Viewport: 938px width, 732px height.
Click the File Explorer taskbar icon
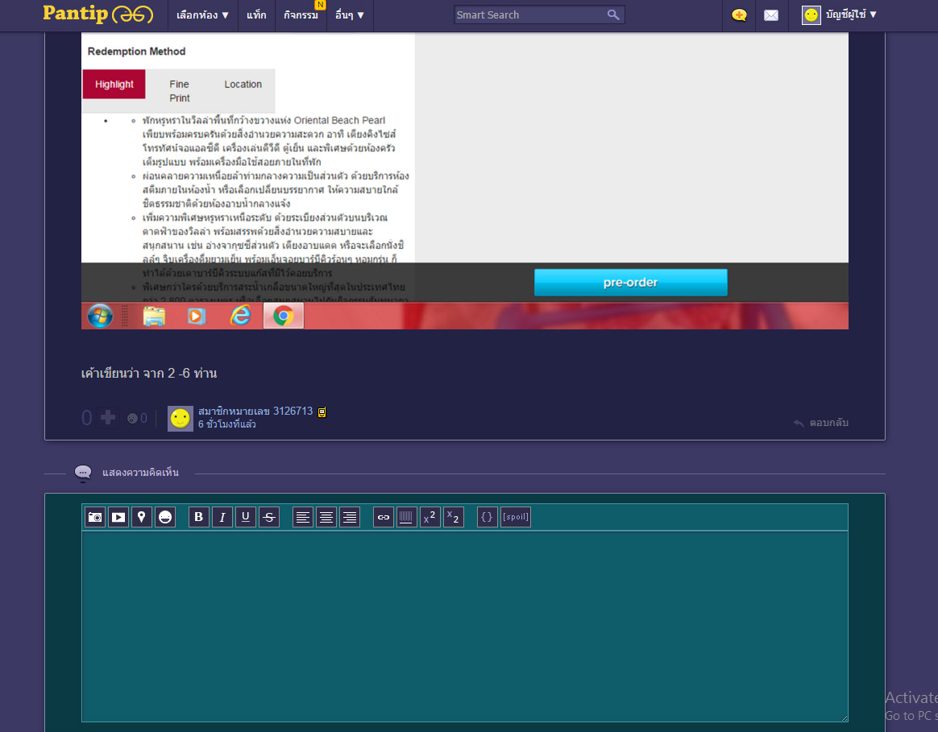155,316
